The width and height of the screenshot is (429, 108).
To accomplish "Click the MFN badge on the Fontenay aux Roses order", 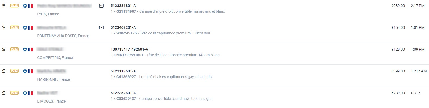I will coord(15,27).
